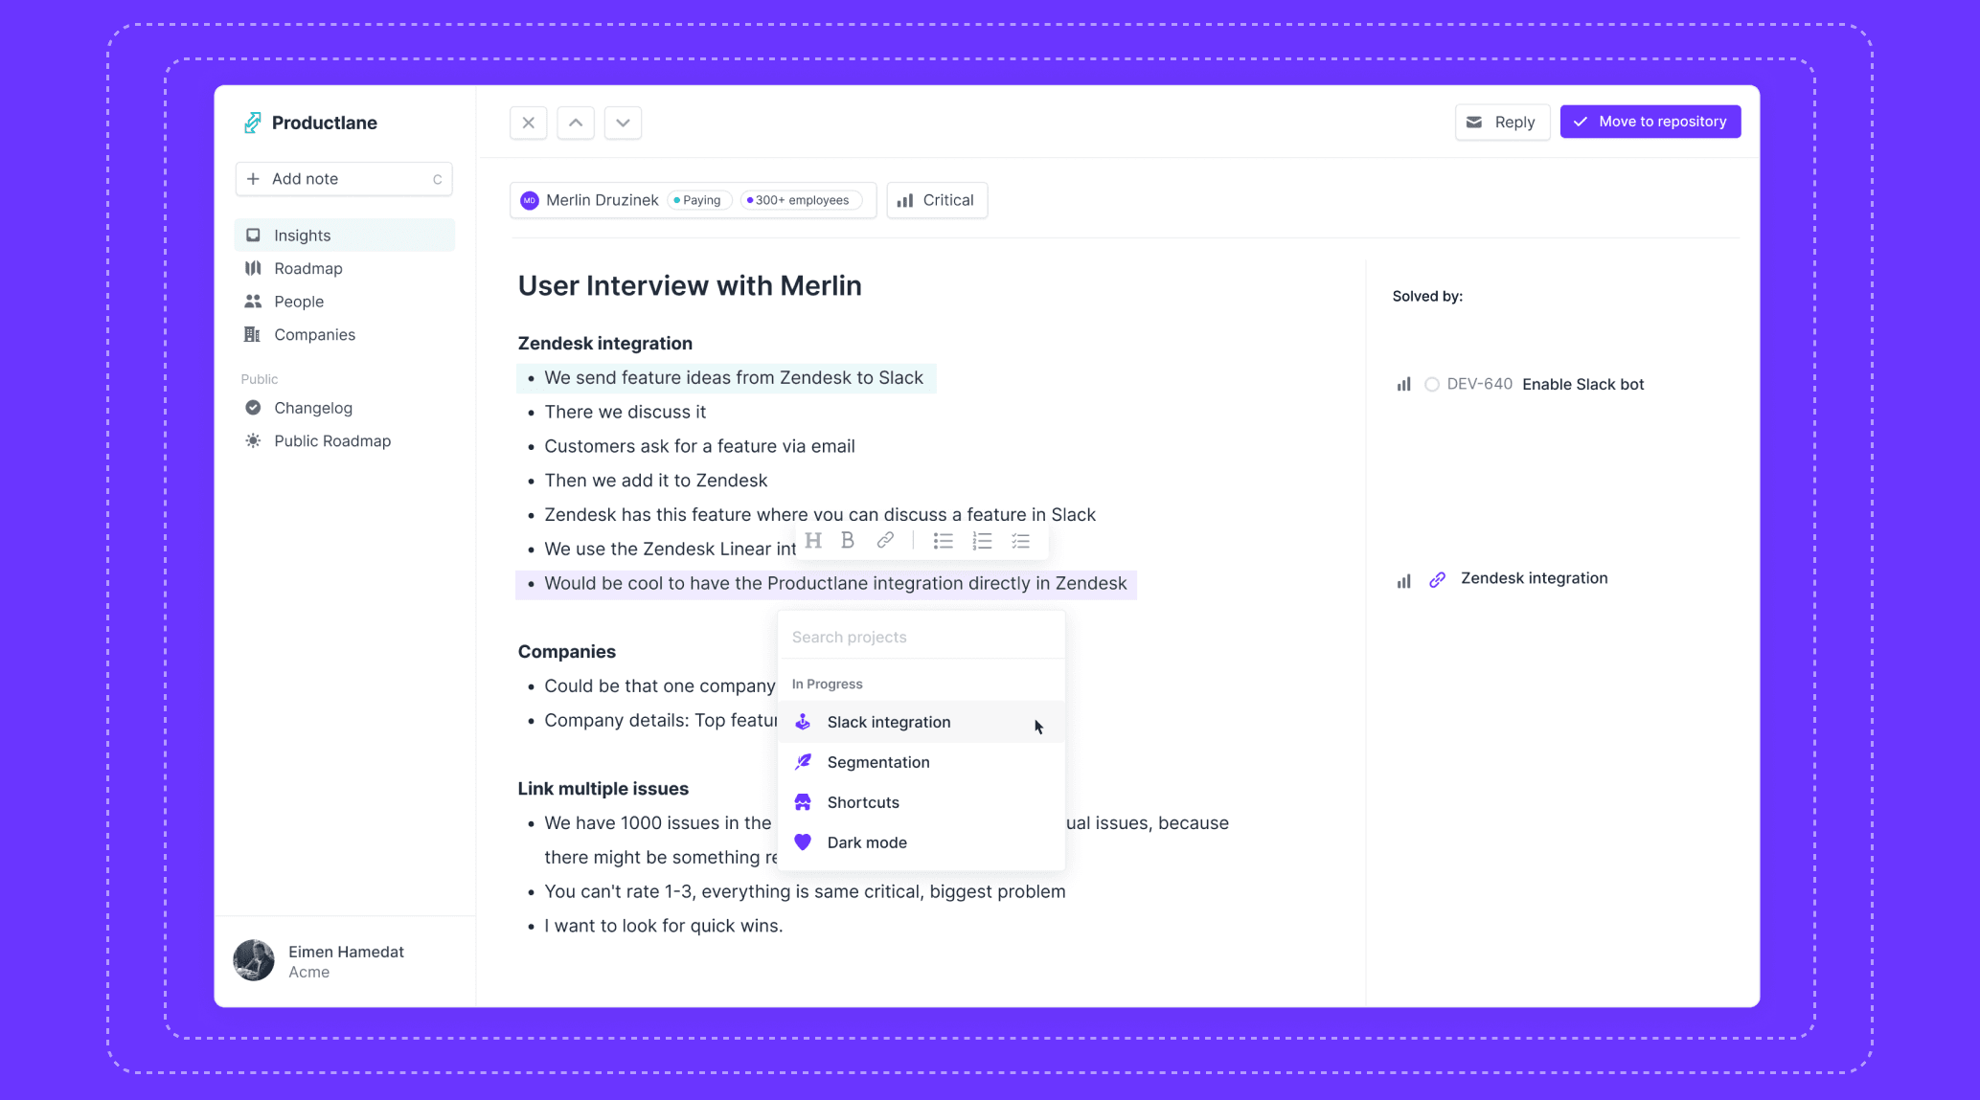
Task: Open Companies in the sidebar
Action: click(345, 334)
